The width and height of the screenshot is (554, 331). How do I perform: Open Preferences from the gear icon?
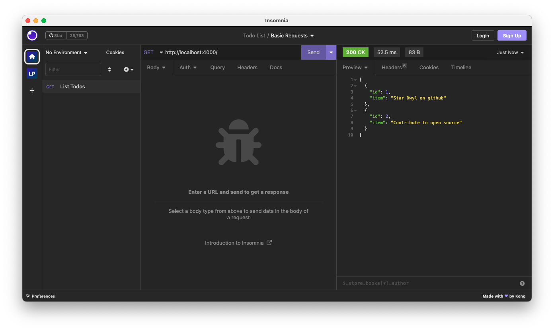28,296
